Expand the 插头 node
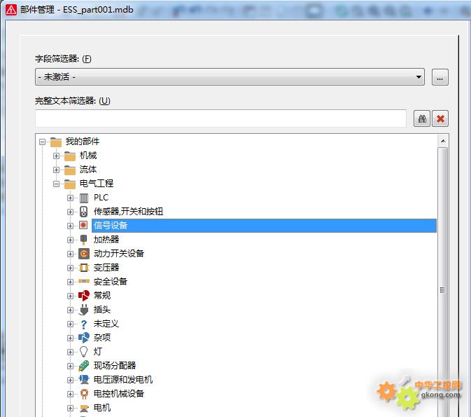 (x=70, y=310)
